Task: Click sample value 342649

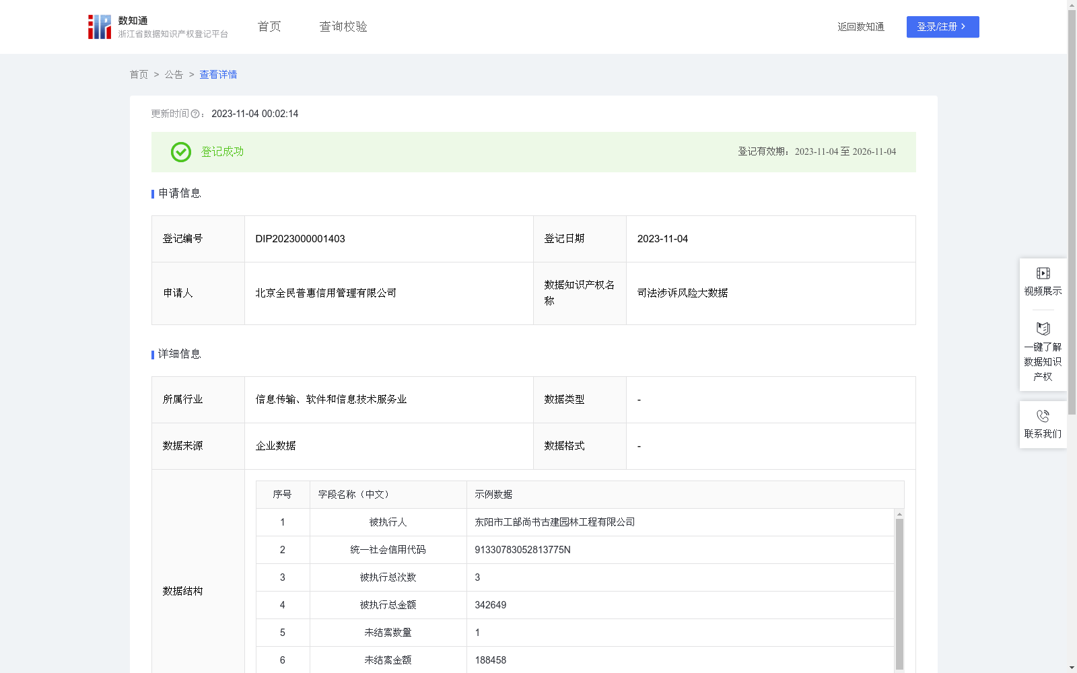Action: 490,605
